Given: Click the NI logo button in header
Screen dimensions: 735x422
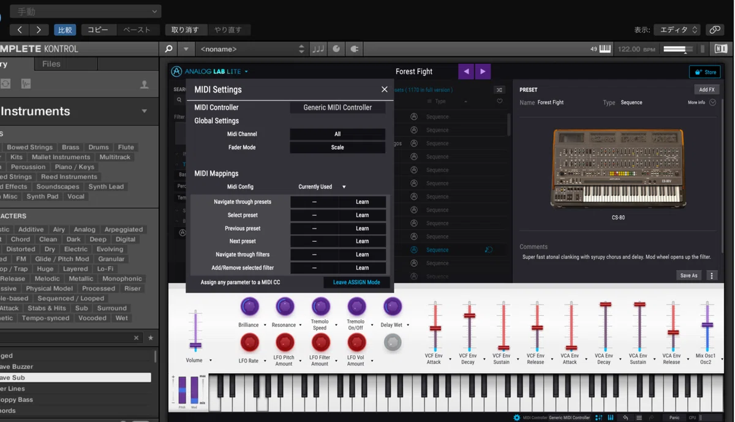Looking at the screenshot, I should (721, 49).
